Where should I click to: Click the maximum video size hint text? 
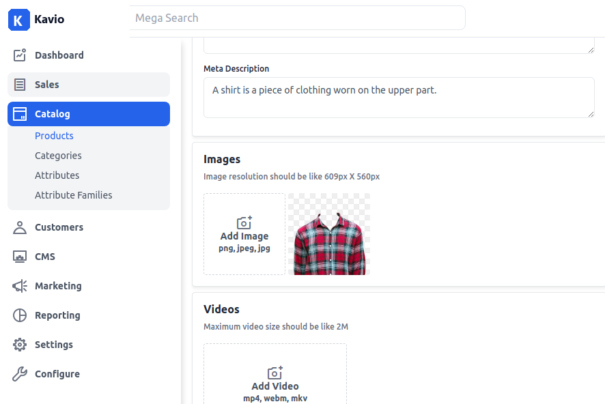(276, 326)
